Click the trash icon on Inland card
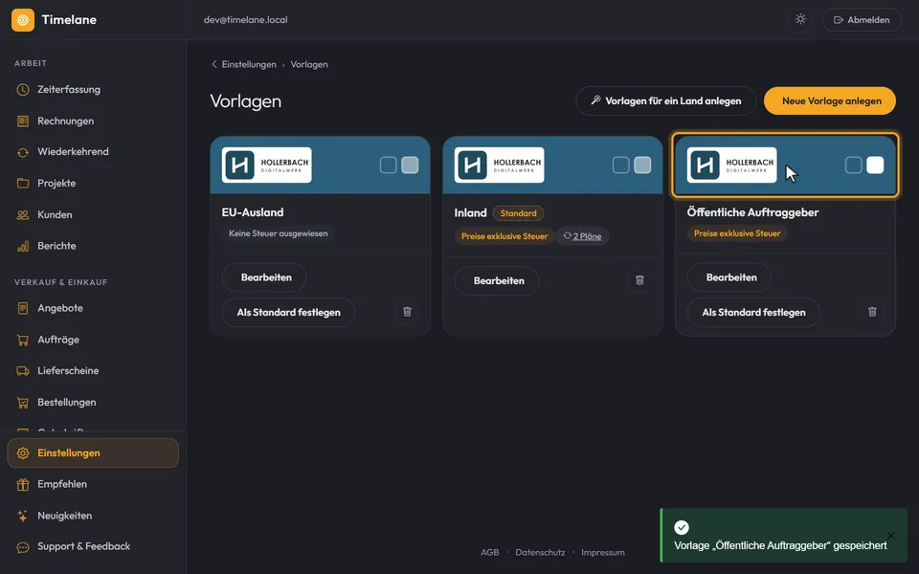Screen dimensions: 919x574 point(640,280)
